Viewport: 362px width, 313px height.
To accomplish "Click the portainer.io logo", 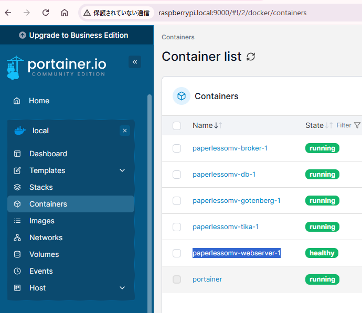I will [57, 67].
